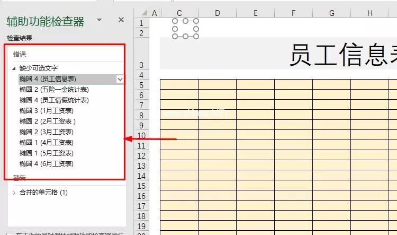Select column G header

(x=331, y=13)
